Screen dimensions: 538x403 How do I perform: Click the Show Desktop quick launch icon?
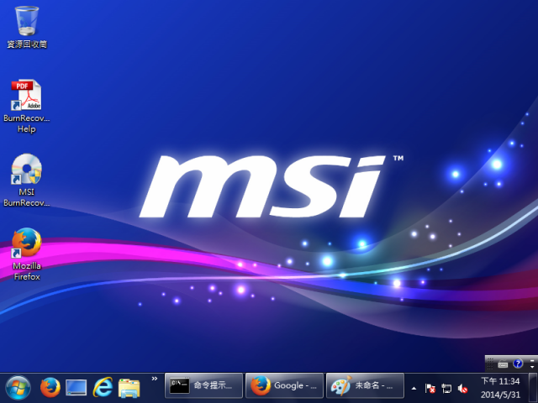point(76,388)
